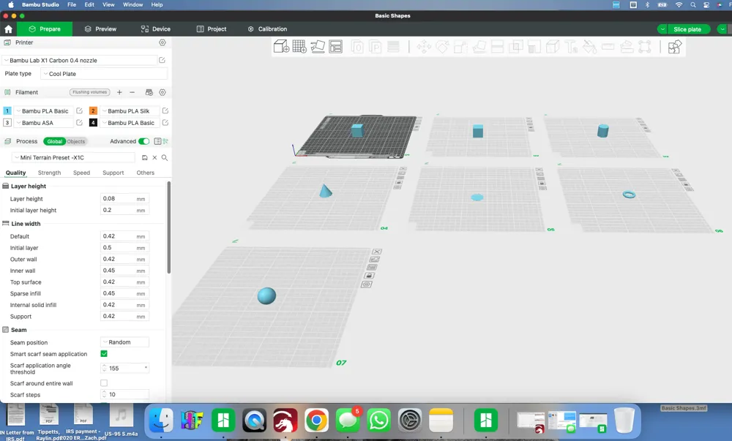Click the Add plate icon

[x=299, y=47]
